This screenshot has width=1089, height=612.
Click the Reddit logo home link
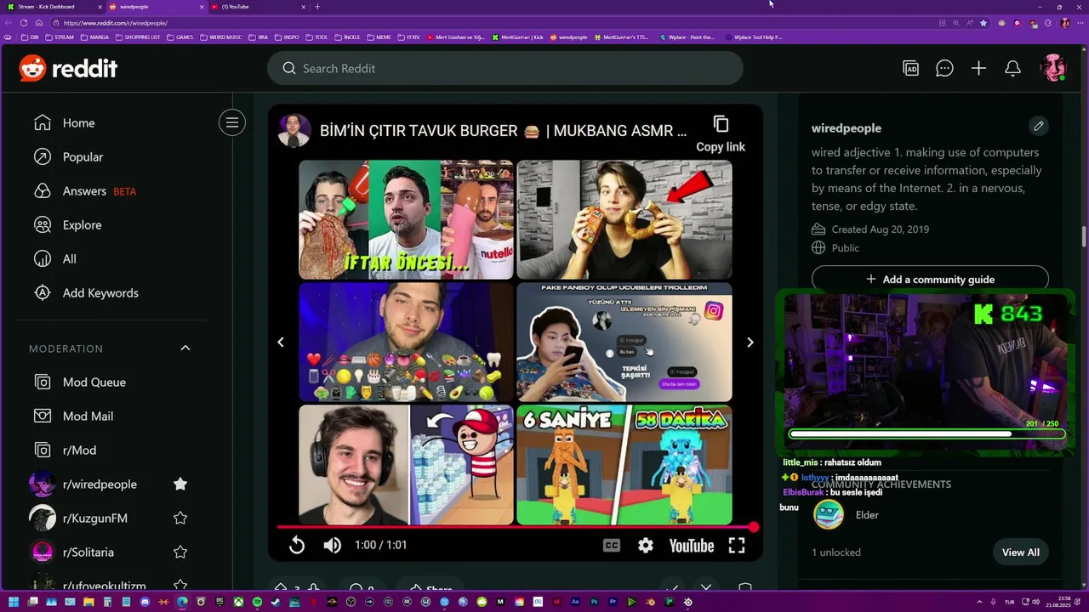[68, 68]
